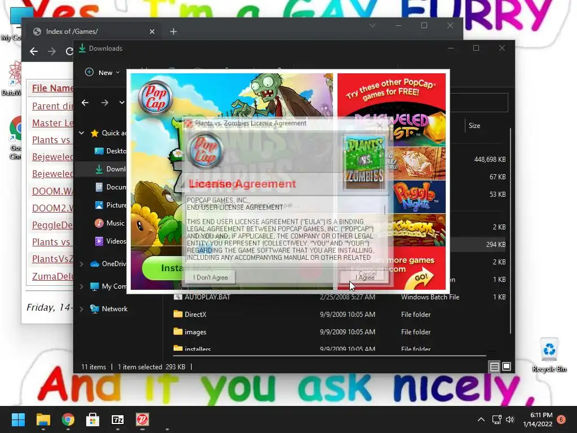This screenshot has width=577, height=433.
Task: Open 7-Zip from taskbar
Action: [x=118, y=419]
